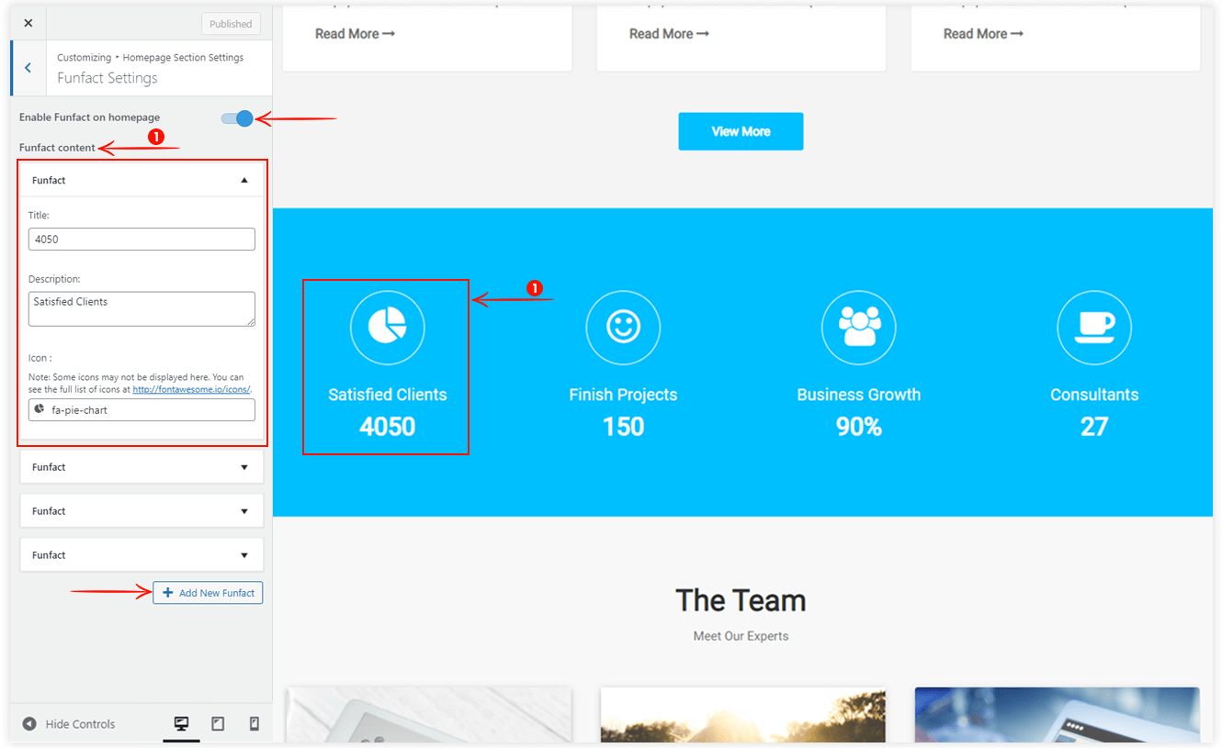Click the Funfact Settings panel title
The image size is (1222, 748).
pos(107,78)
